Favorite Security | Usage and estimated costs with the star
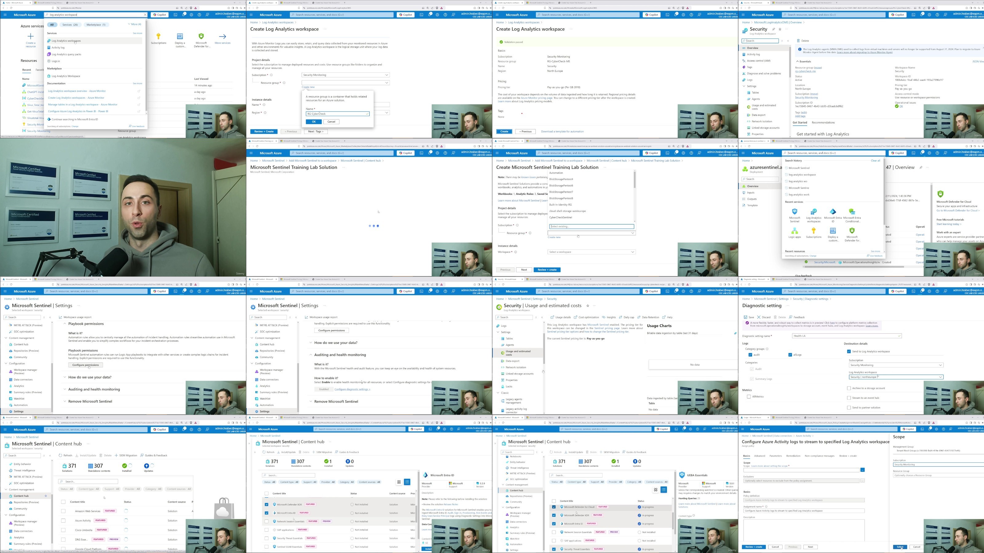 coord(588,306)
